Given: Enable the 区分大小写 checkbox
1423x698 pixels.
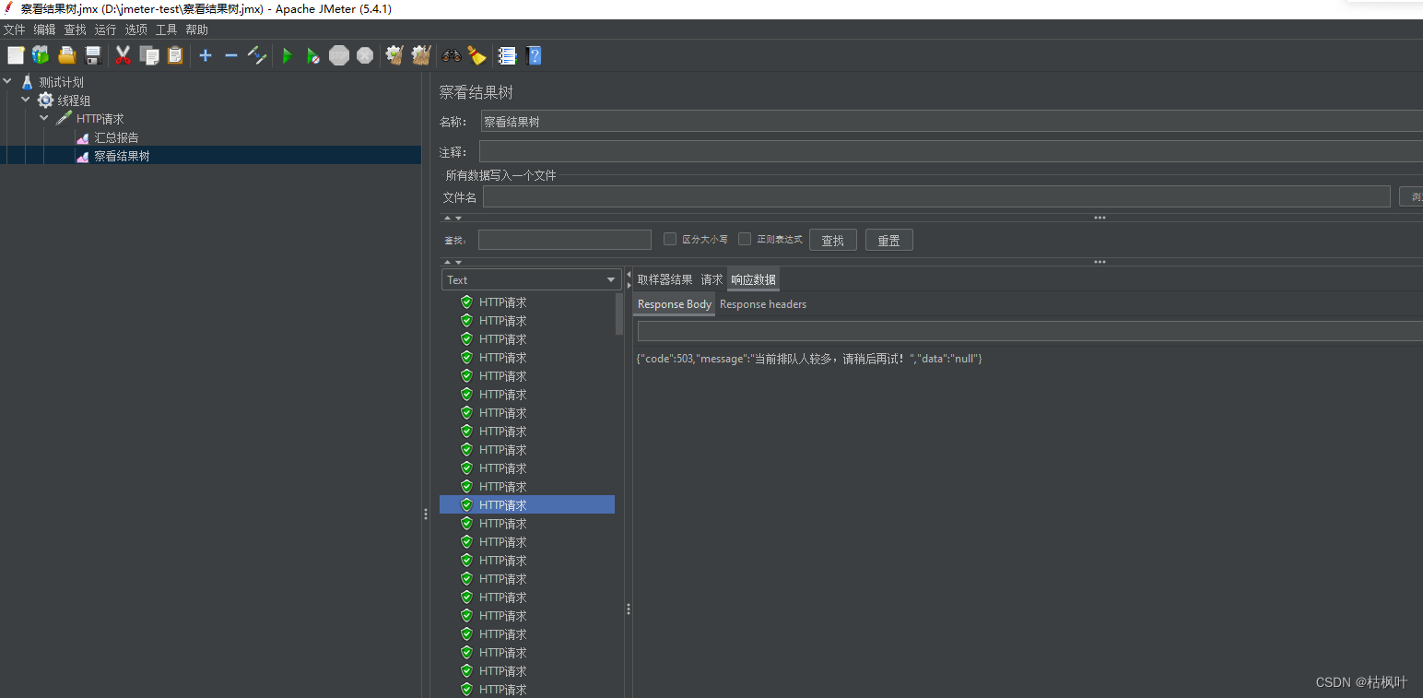Looking at the screenshot, I should coord(670,240).
